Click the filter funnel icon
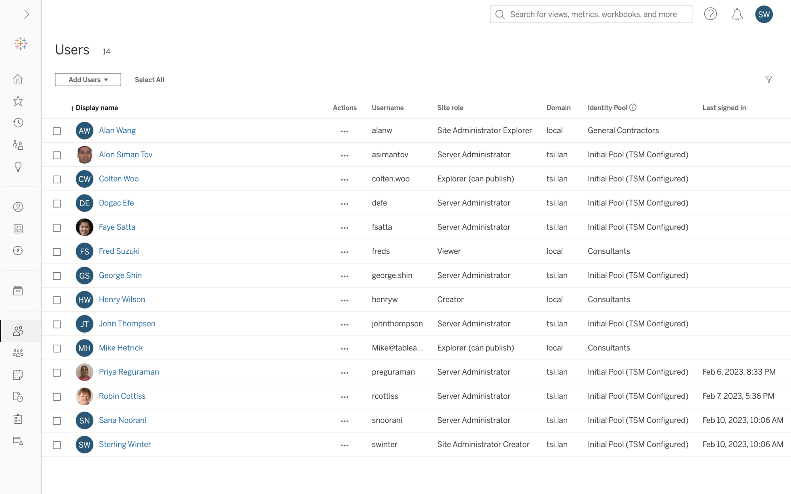Image resolution: width=791 pixels, height=494 pixels. point(768,80)
